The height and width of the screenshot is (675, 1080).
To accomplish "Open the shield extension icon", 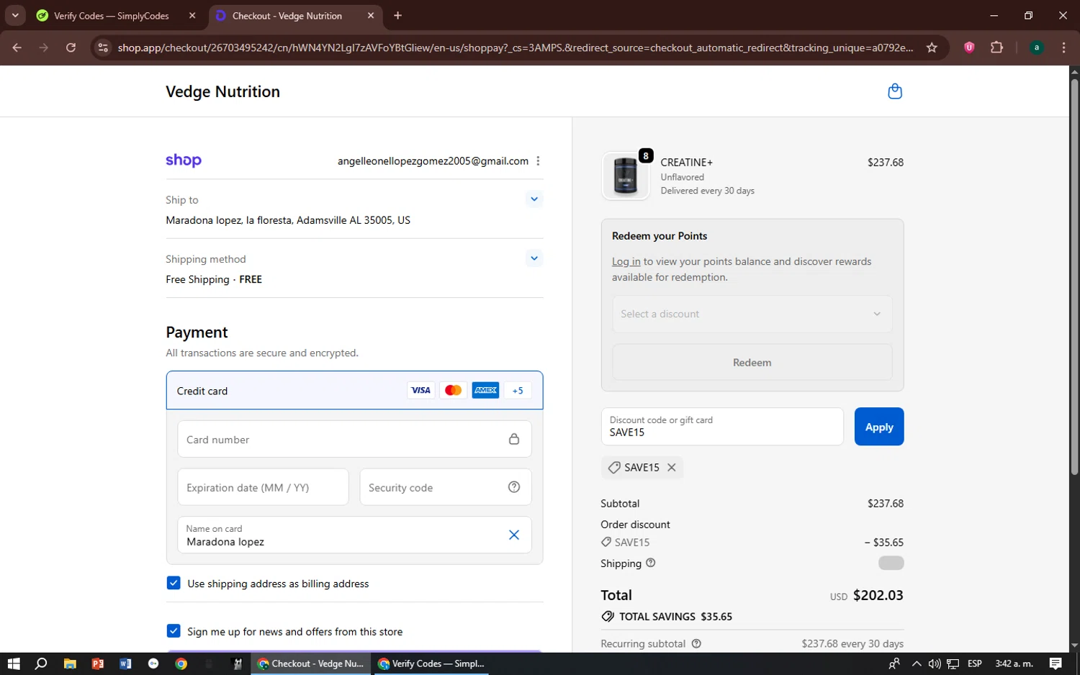I will [969, 47].
